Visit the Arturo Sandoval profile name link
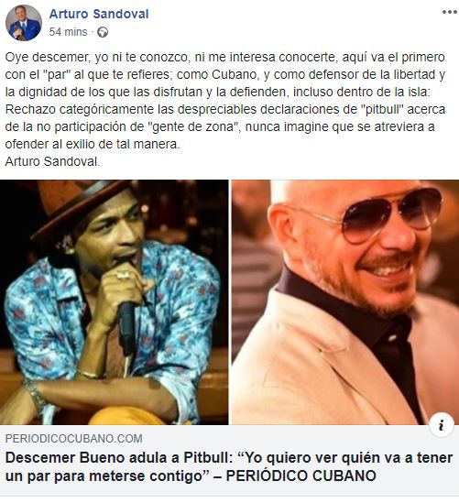This screenshot has width=459, height=503. tap(99, 14)
